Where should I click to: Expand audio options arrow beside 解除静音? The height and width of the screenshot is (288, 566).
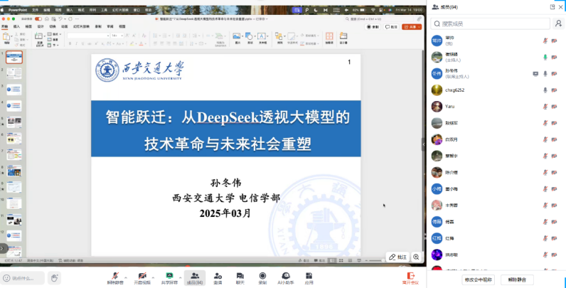127,275
